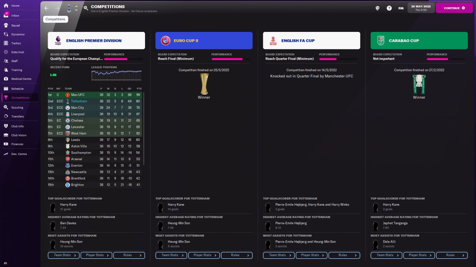Screen dimensions: 476x267
Task: Open Club Vision in the sidebar
Action: pyautogui.click(x=19, y=135)
